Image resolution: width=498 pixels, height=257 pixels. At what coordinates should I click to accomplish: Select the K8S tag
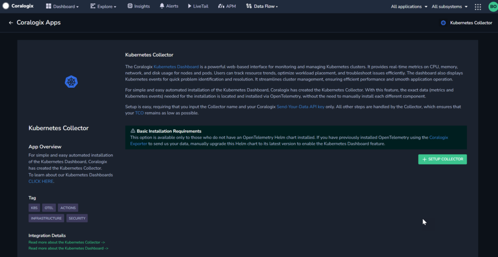coord(35,208)
